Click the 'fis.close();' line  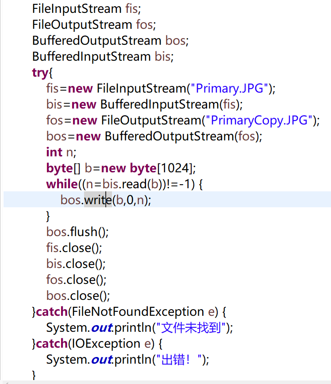tap(74, 248)
